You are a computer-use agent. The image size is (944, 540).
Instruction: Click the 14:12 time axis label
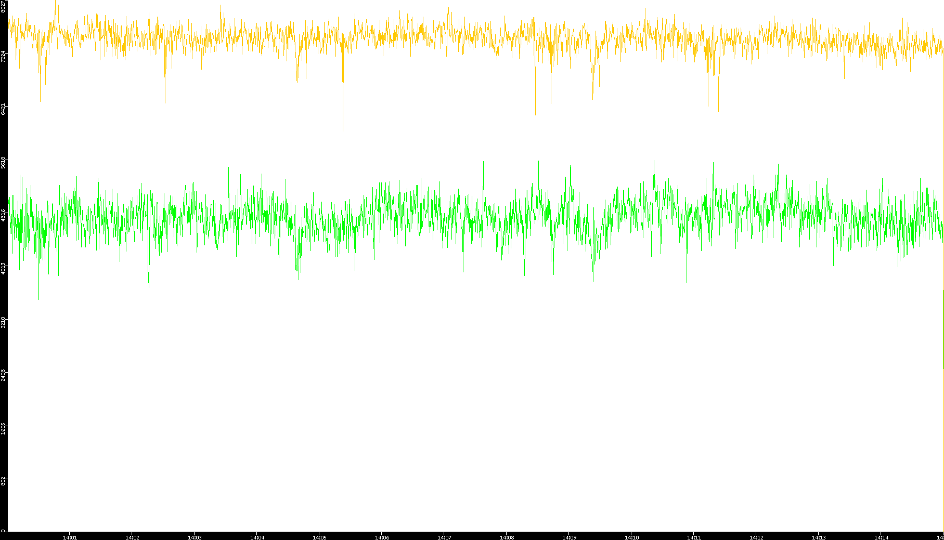tap(756, 537)
